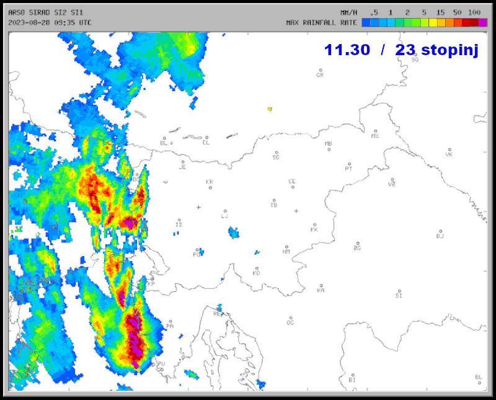Image resolution: width=496 pixels, height=400 pixels.
Task: Click the '11.30 / 23 stopinj' overlay text
Action: pos(401,50)
